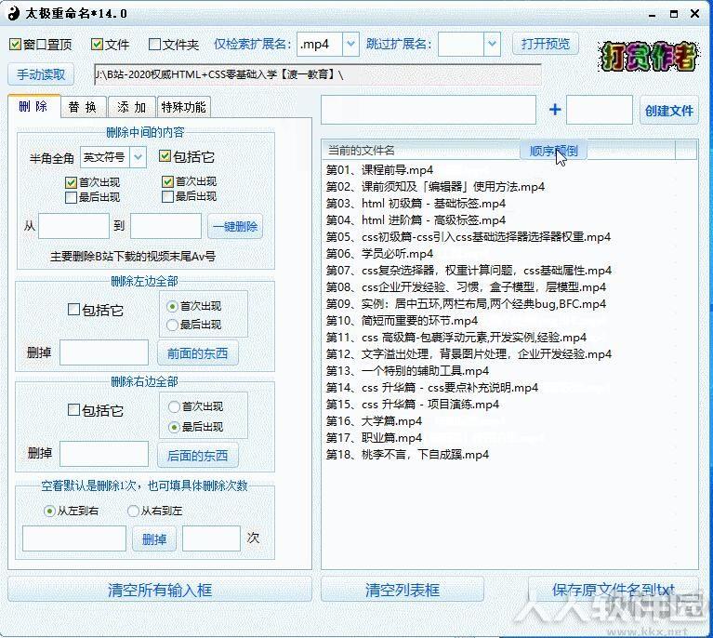This screenshot has width=713, height=638.
Task: Click the 删掉 button beside 次 field
Action: 154,539
